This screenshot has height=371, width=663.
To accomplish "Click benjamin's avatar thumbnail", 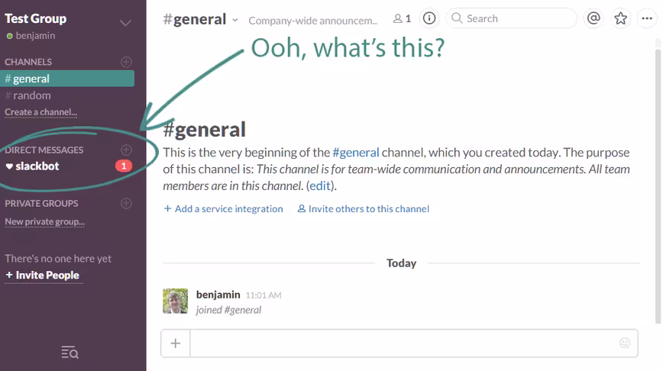I will [175, 301].
